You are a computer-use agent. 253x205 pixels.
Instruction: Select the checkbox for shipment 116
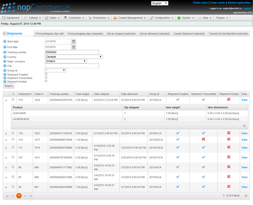pyautogui.click(x=13, y=133)
